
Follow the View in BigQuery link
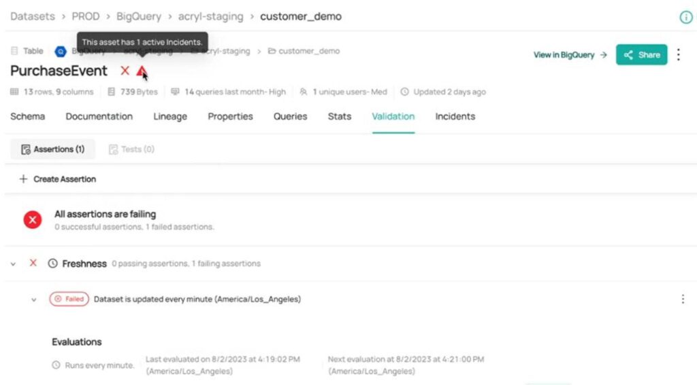pyautogui.click(x=570, y=55)
